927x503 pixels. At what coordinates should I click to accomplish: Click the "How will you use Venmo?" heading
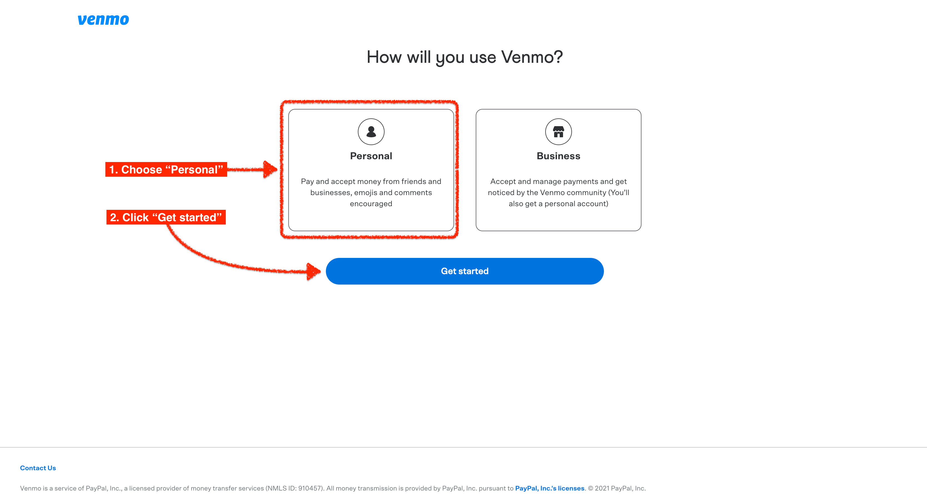pos(465,57)
